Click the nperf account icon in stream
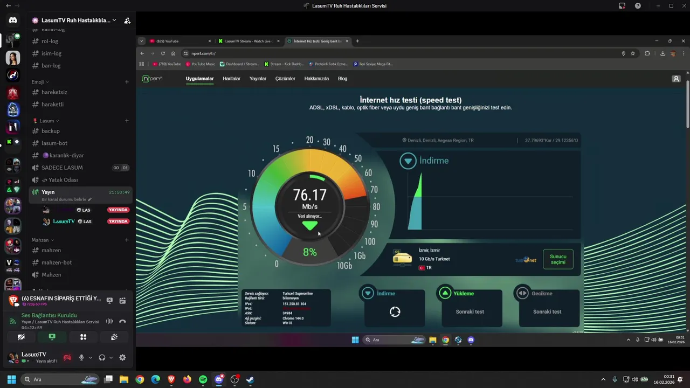This screenshot has width=690, height=388. (x=676, y=79)
